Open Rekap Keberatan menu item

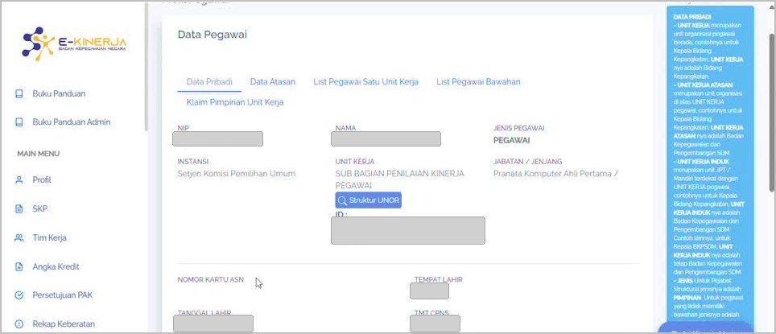pyautogui.click(x=64, y=324)
